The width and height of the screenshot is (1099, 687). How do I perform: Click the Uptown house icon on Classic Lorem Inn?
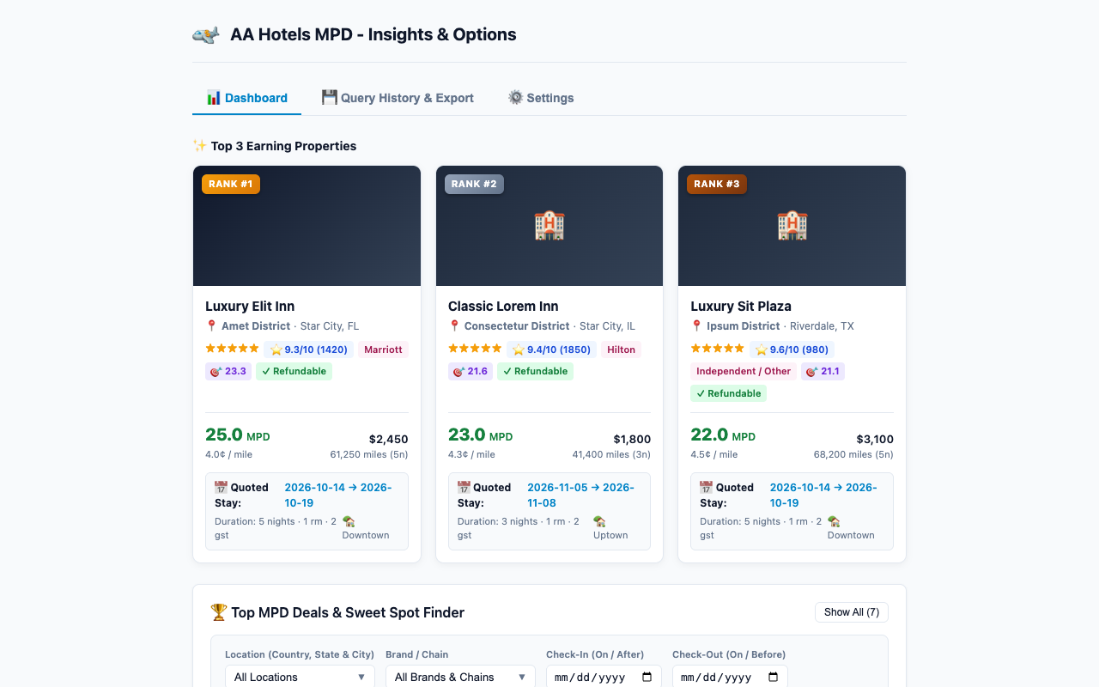(599, 521)
